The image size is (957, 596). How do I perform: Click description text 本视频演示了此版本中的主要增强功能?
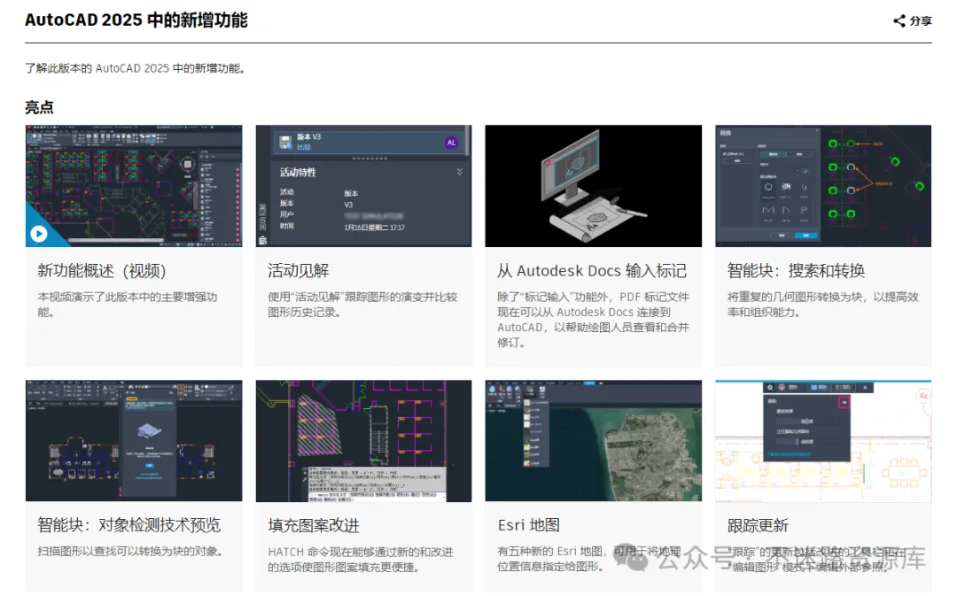(127, 305)
